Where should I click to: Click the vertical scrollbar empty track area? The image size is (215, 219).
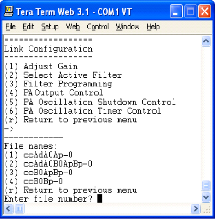pyautogui.click(x=206, y=113)
